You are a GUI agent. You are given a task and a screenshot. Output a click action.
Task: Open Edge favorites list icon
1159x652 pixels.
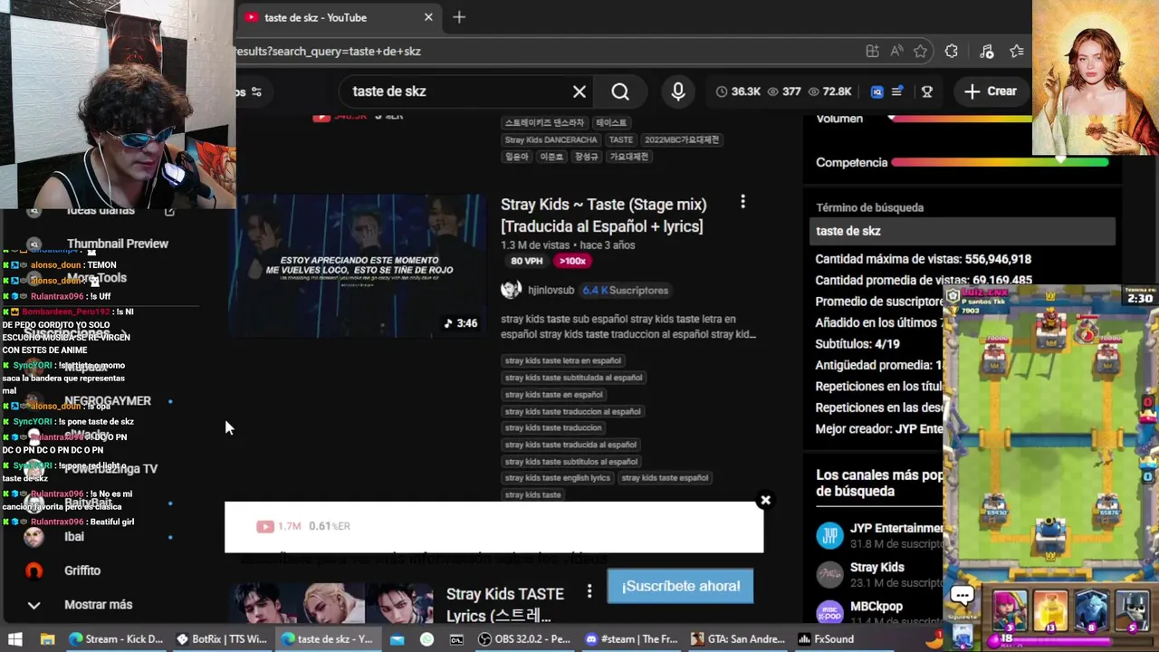1017,52
